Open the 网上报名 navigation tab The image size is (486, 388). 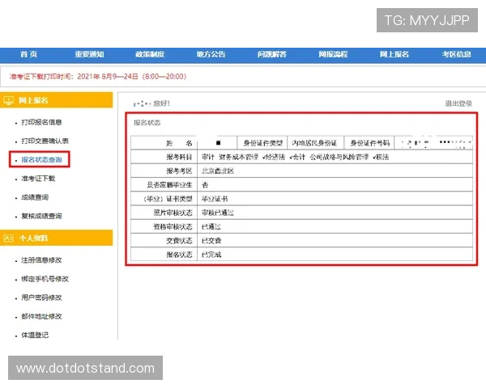[x=394, y=54]
